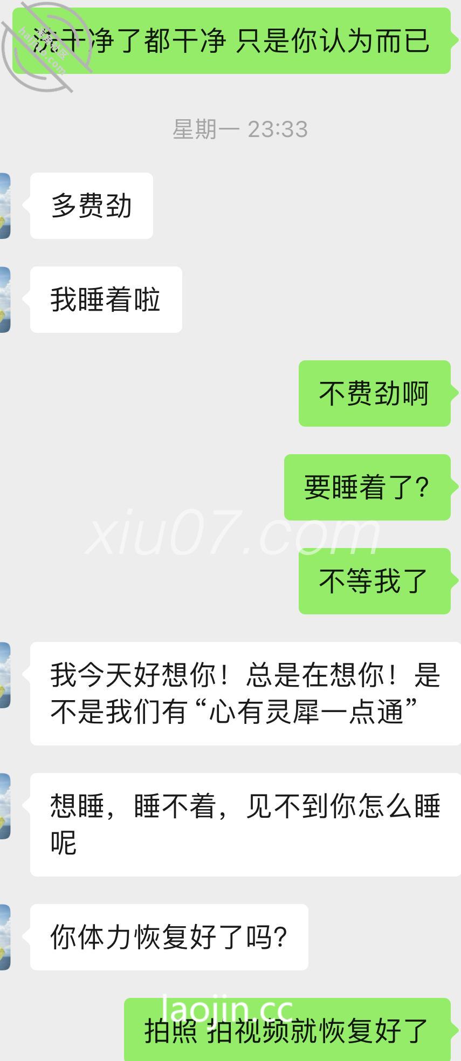Viewport: 461px width, 1061px height.
Task: Tap avatar beside the 我睡着啦 message
Action: click(x=5, y=299)
